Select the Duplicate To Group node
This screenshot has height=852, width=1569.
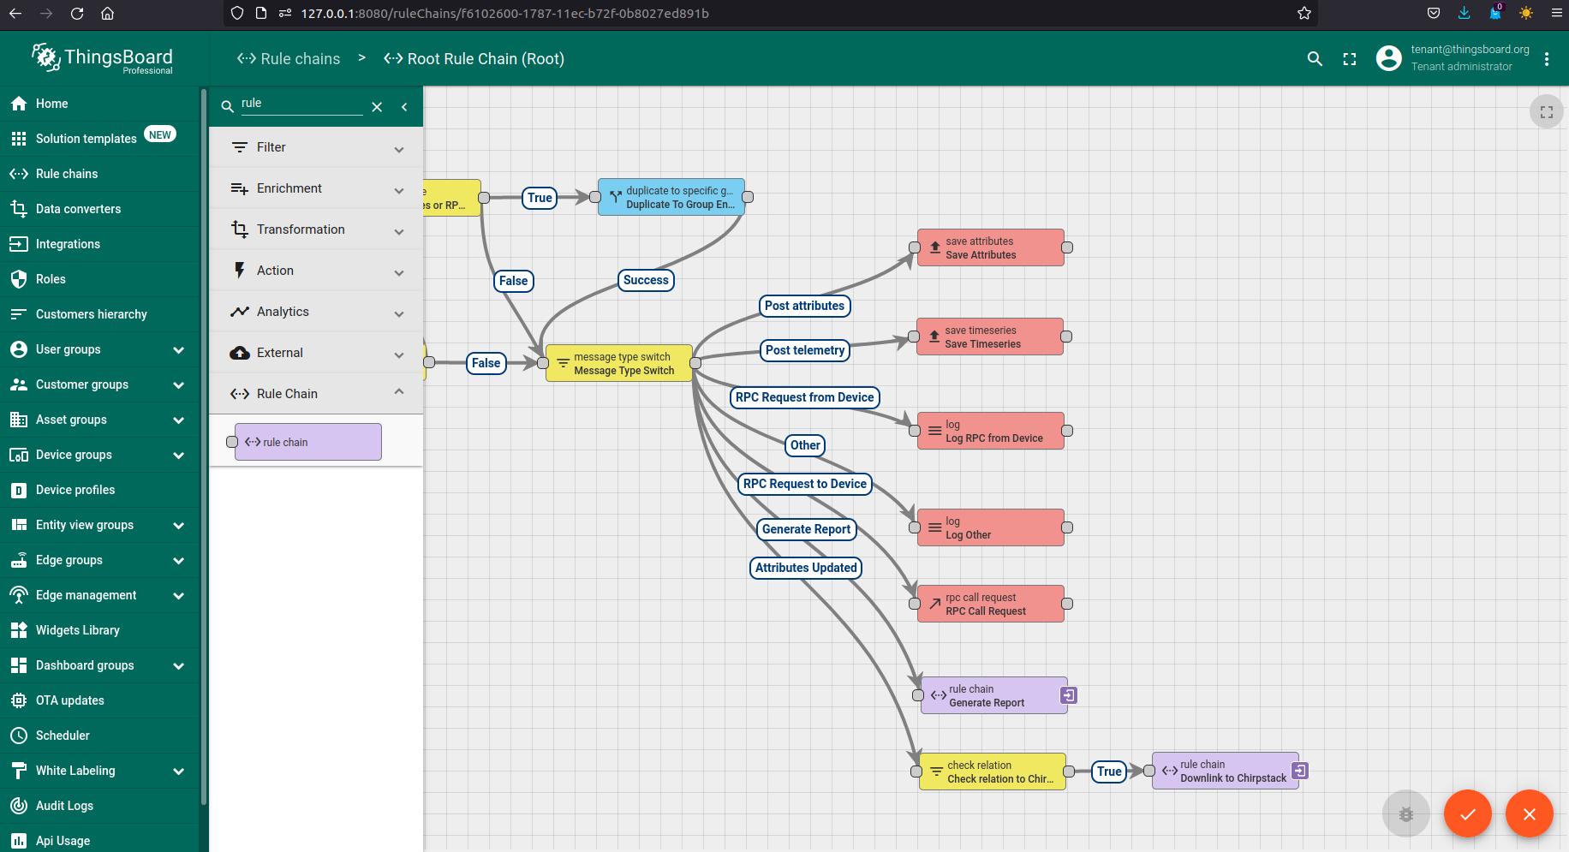[671, 197]
